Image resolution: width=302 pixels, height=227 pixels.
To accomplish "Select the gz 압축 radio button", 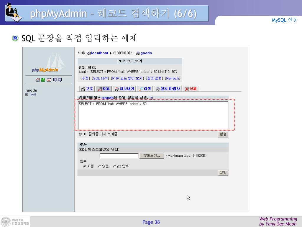I will pos(115,166).
